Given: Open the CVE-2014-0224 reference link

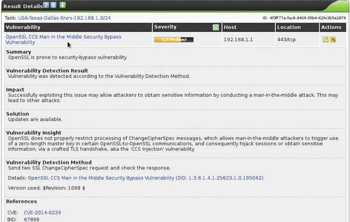Looking at the screenshot, I should [43, 213].
